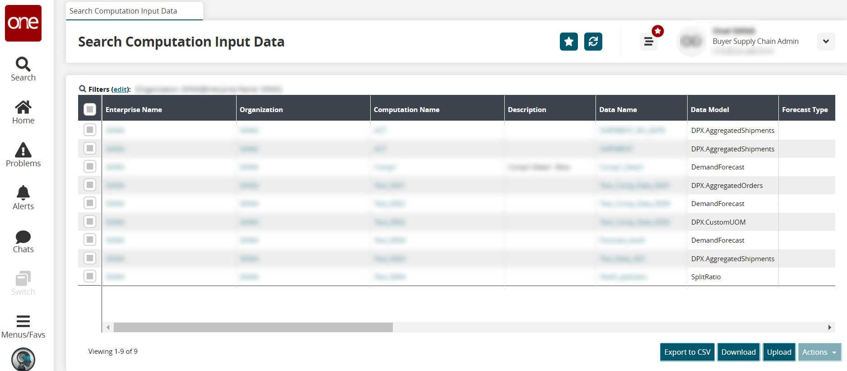Click the refresh icon button
Image resolution: width=847 pixels, height=371 pixels.
[x=593, y=42]
